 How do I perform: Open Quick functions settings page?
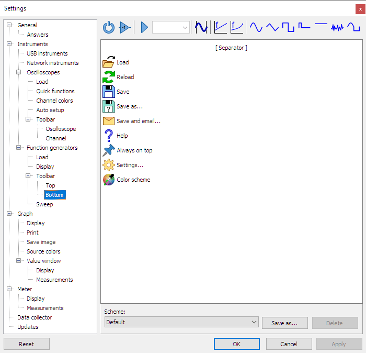[55, 91]
